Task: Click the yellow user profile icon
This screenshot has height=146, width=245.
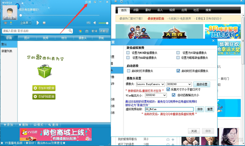Action: coord(11,23)
